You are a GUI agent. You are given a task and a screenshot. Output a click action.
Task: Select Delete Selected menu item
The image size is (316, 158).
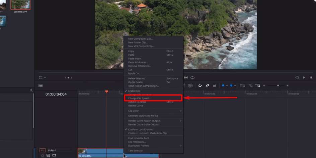pyautogui.click(x=153, y=78)
